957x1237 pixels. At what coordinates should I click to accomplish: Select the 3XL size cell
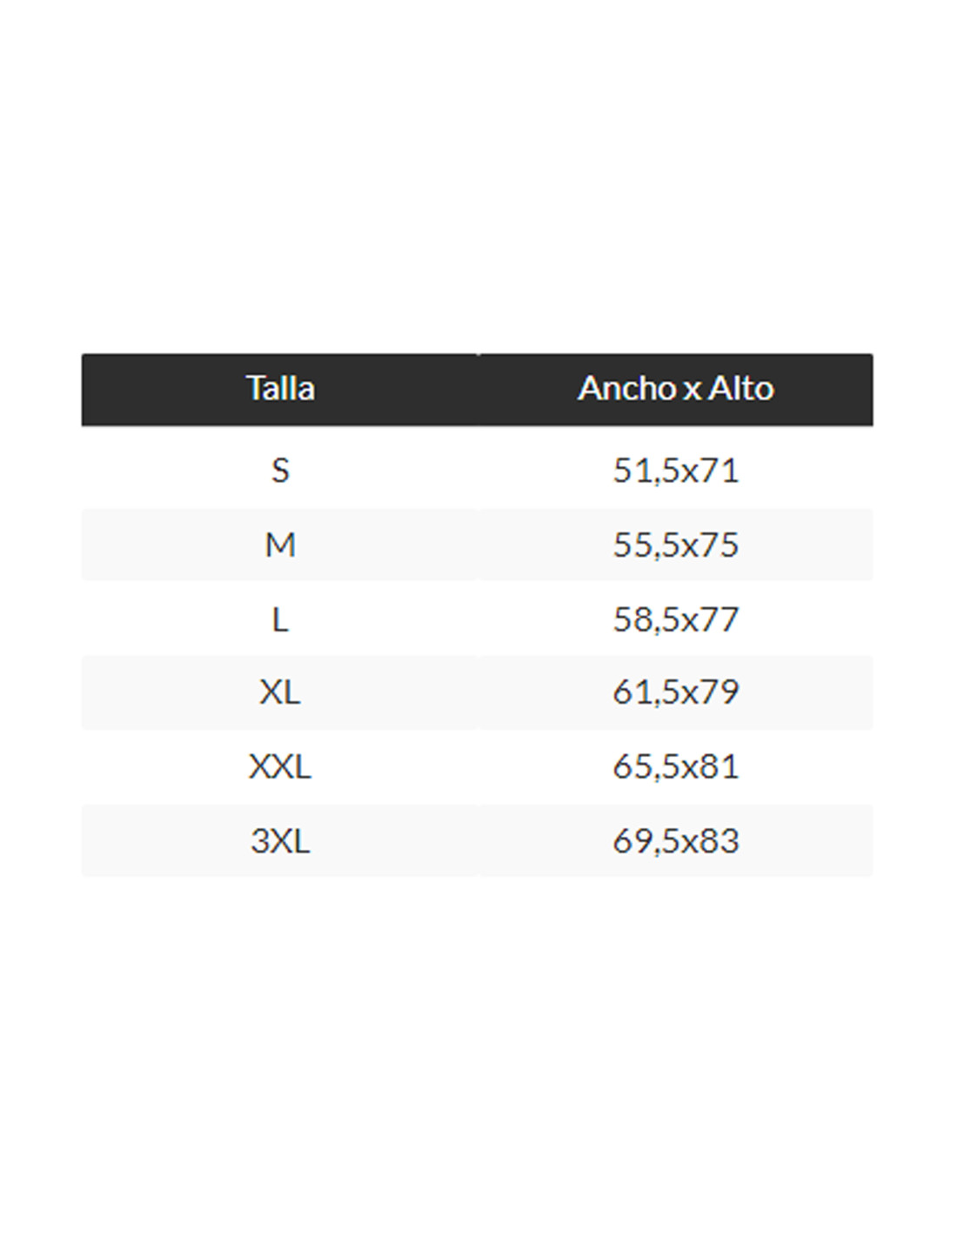(x=280, y=841)
